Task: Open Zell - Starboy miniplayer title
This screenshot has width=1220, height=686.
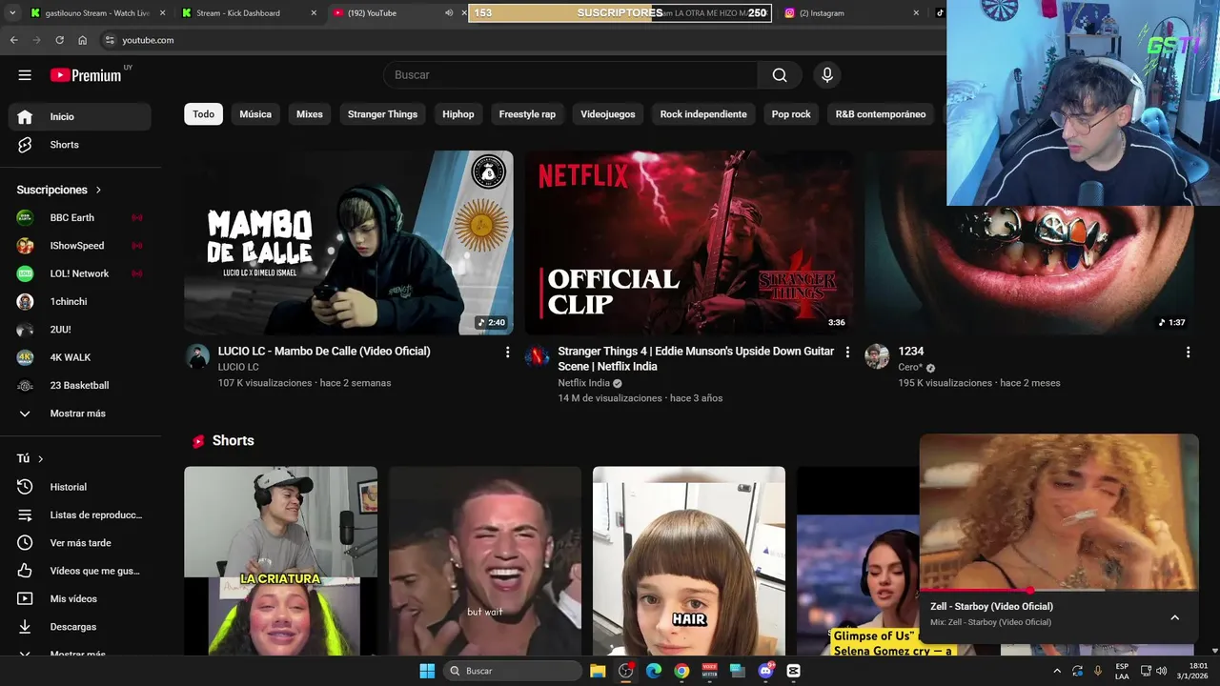Action: (991, 606)
